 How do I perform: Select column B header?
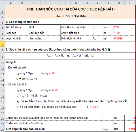pyautogui.click(x=22, y=3)
